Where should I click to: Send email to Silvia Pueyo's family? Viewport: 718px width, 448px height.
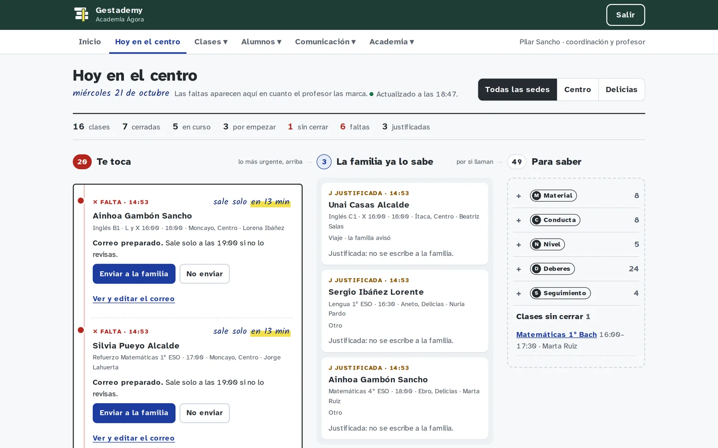click(134, 413)
